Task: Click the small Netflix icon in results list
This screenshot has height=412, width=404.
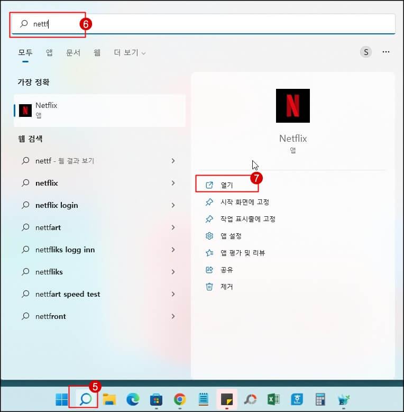Action: point(25,111)
